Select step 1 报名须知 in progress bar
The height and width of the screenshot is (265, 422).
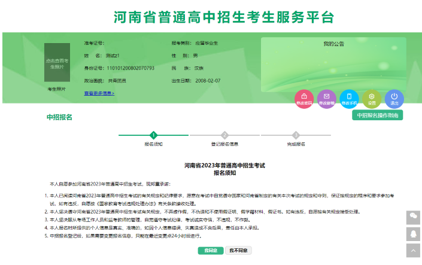pos(154,135)
